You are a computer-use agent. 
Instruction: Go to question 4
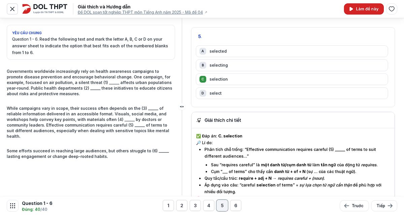coord(209,206)
